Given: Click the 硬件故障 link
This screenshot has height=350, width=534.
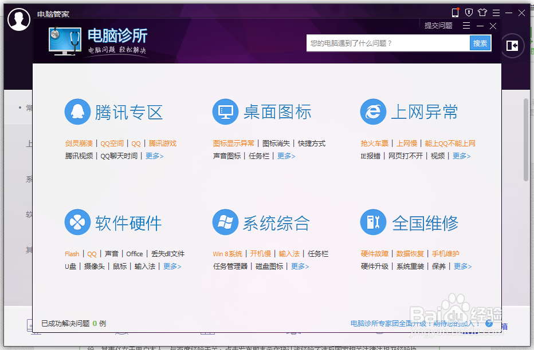Looking at the screenshot, I should [x=375, y=254].
